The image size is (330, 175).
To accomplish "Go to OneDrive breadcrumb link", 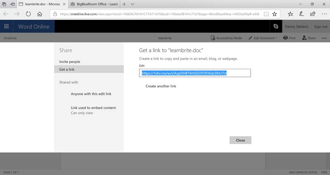I will coord(10,38).
